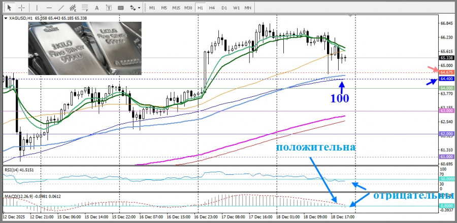Click the purple 62.000 level label
Viewport: 457px width, 223px height.
pyautogui.click(x=446, y=134)
